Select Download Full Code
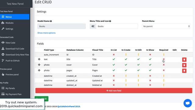Screen dimensions: 195x110 point(15,49)
